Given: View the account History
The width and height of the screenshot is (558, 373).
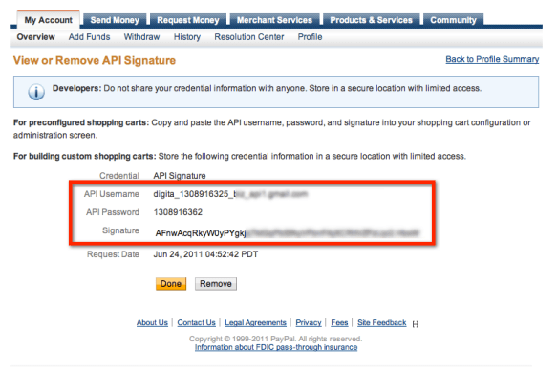Looking at the screenshot, I should click(187, 37).
